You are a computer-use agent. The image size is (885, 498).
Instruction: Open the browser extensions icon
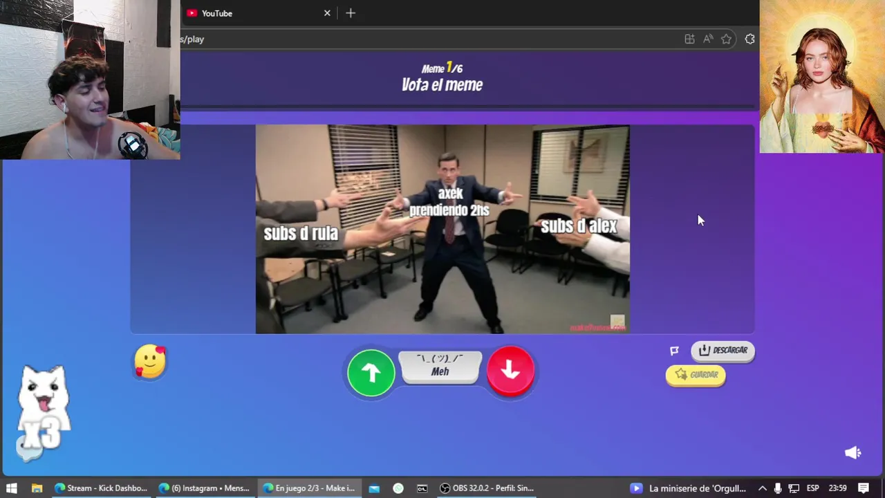(749, 39)
